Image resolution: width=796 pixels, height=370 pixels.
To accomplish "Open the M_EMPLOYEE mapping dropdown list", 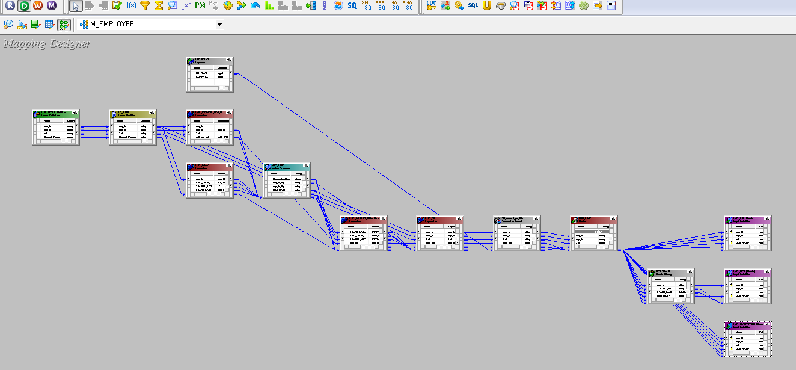I will (219, 25).
